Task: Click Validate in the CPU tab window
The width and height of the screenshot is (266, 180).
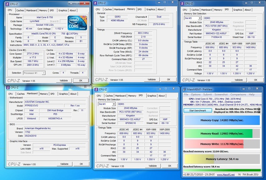Action: point(64,81)
